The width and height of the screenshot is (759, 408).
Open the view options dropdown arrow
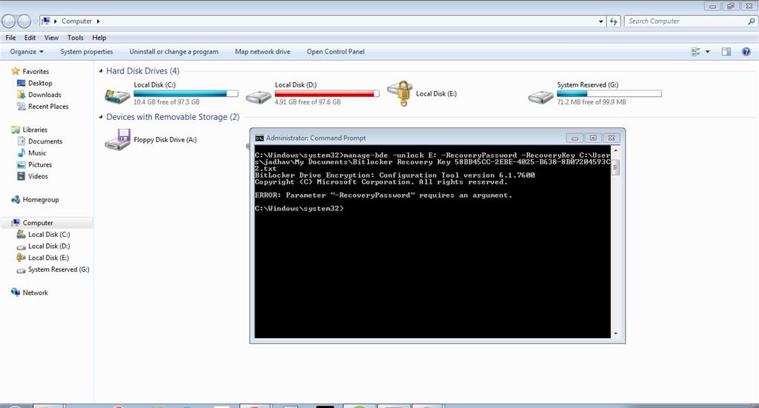click(x=707, y=51)
